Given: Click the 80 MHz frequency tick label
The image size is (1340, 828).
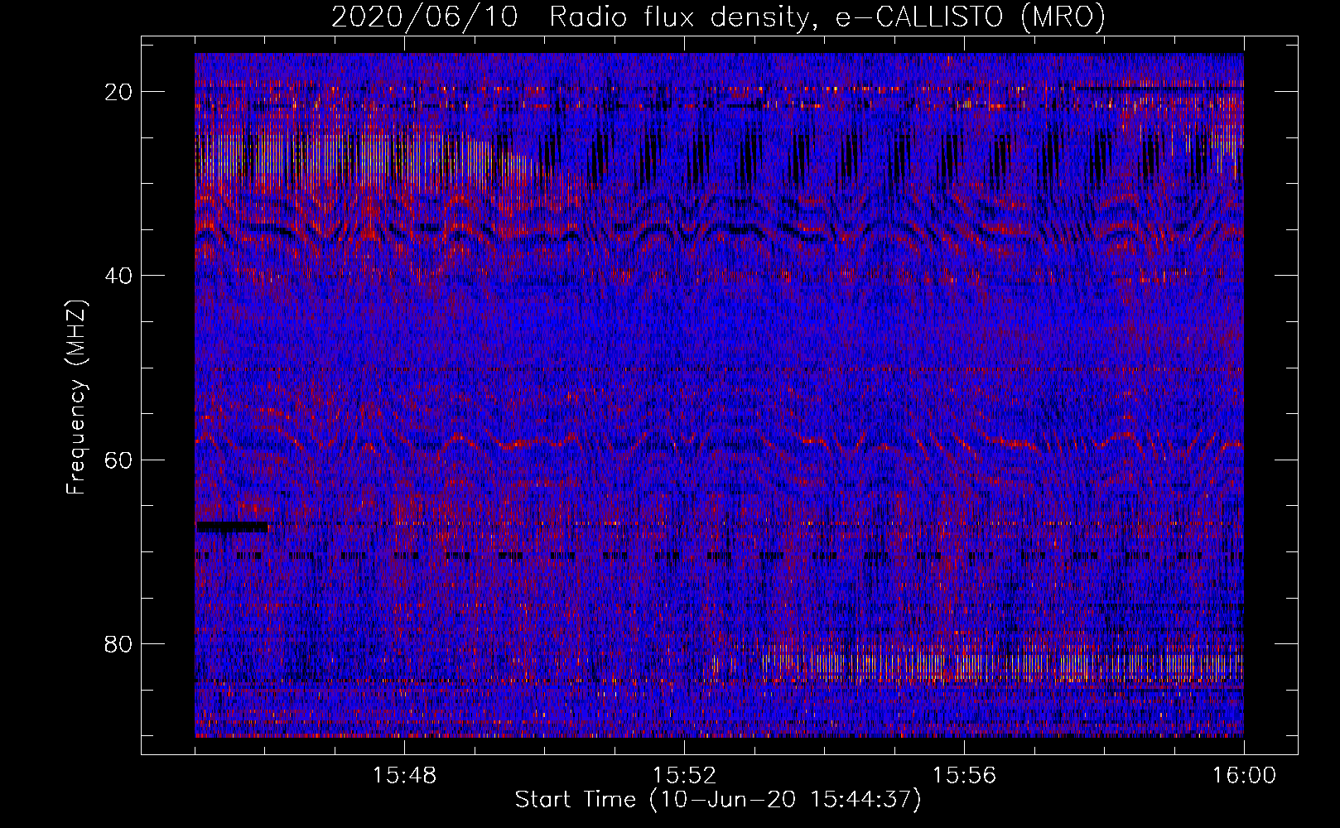Looking at the screenshot, I should tap(119, 644).
